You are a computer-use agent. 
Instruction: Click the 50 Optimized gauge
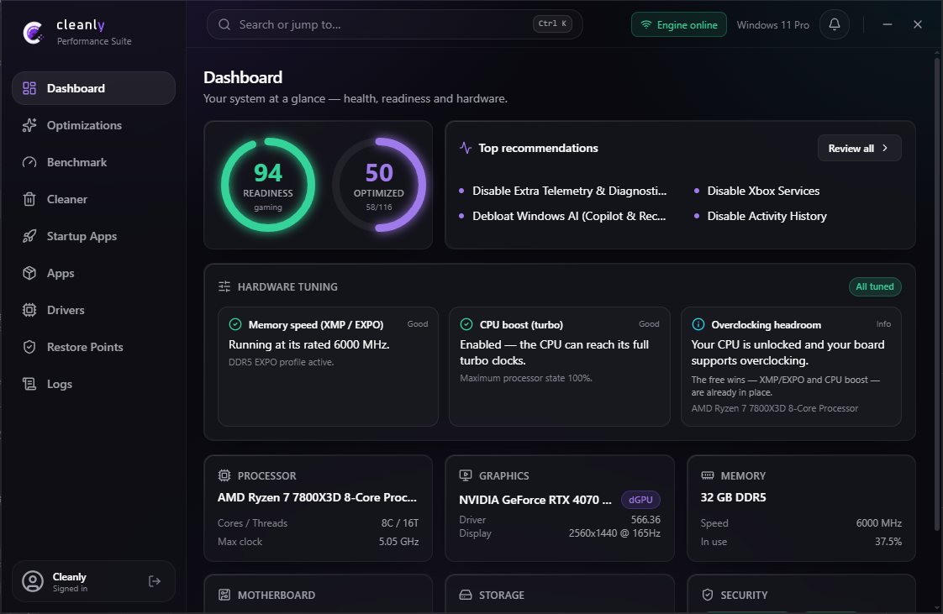[379, 185]
